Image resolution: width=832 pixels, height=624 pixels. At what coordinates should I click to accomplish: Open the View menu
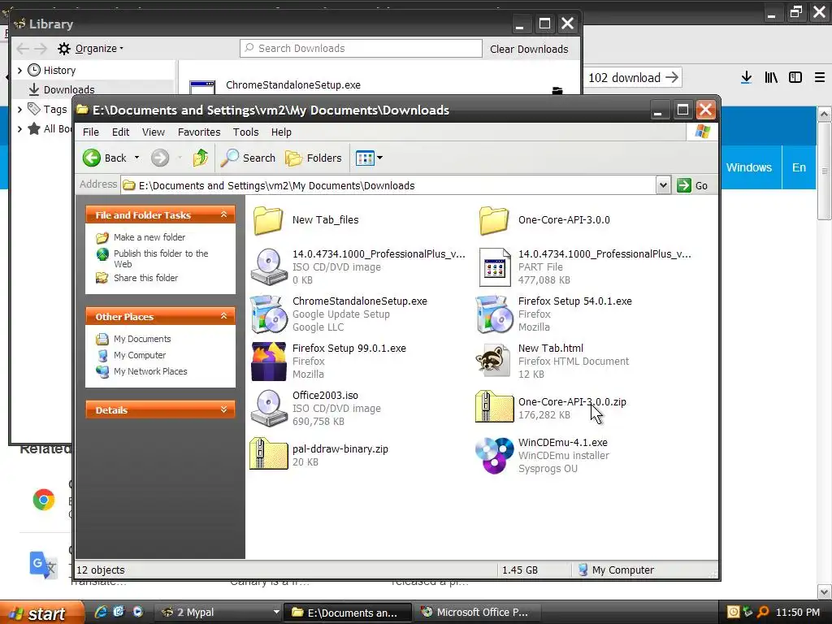[x=154, y=132]
